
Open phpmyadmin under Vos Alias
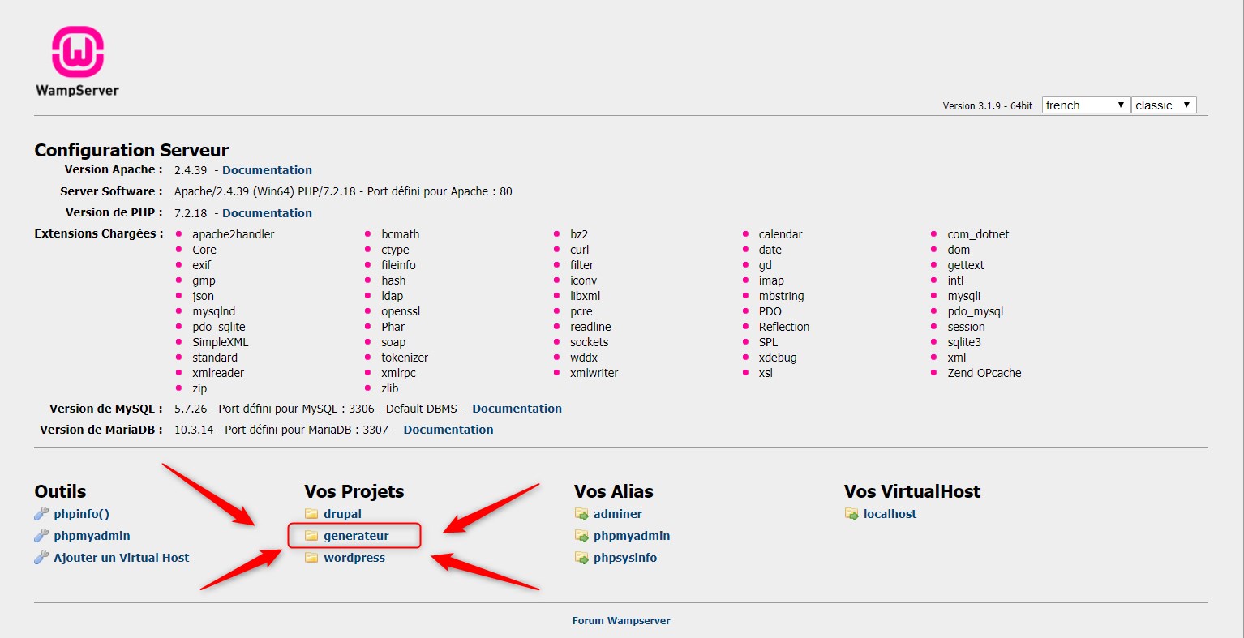click(632, 536)
